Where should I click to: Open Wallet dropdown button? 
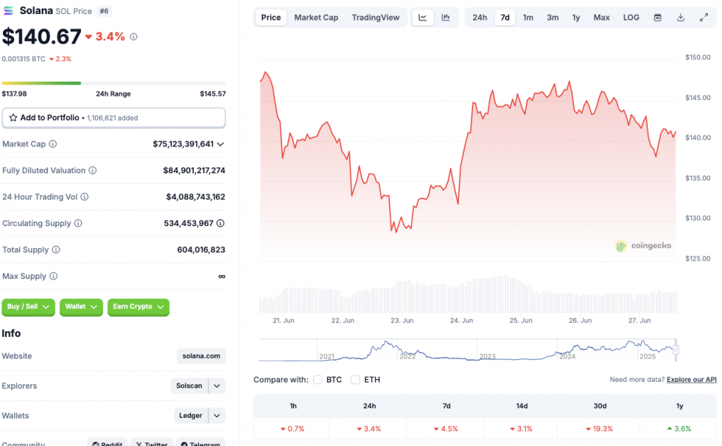[x=81, y=306]
